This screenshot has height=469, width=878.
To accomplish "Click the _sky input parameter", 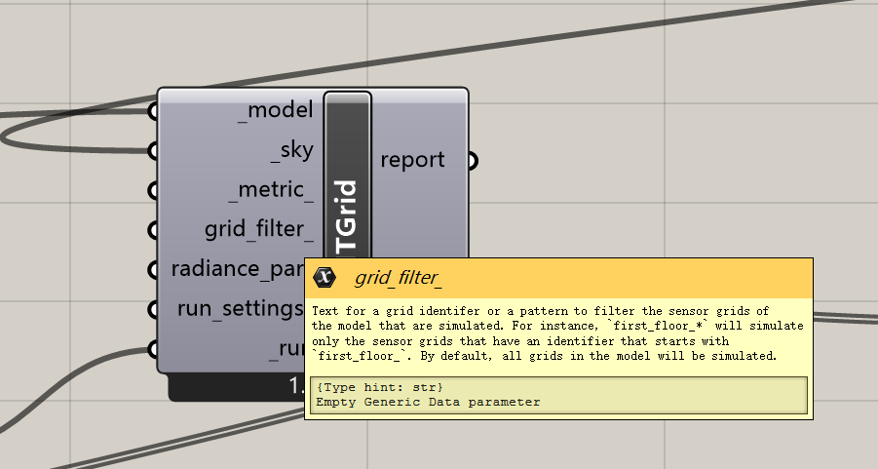I will [292, 150].
